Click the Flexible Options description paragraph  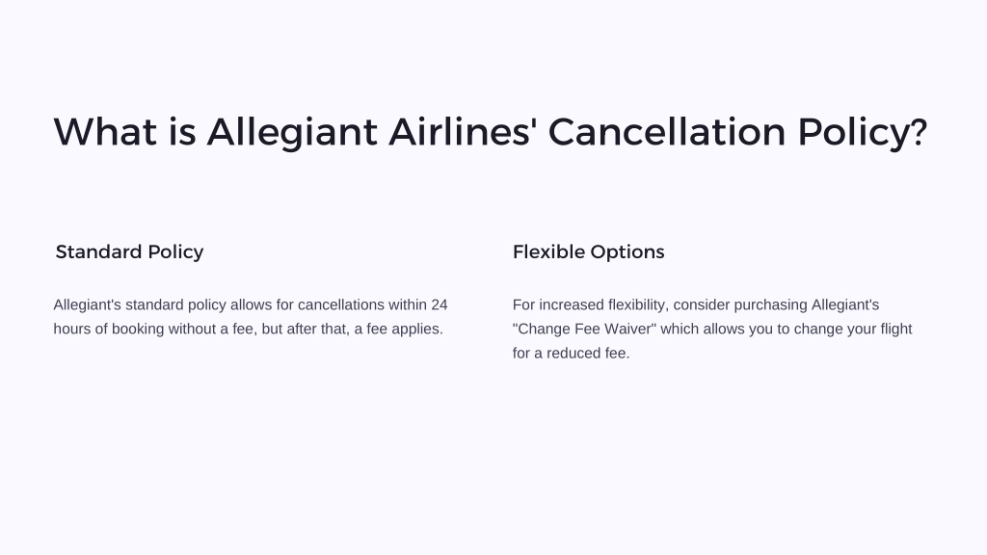(712, 329)
